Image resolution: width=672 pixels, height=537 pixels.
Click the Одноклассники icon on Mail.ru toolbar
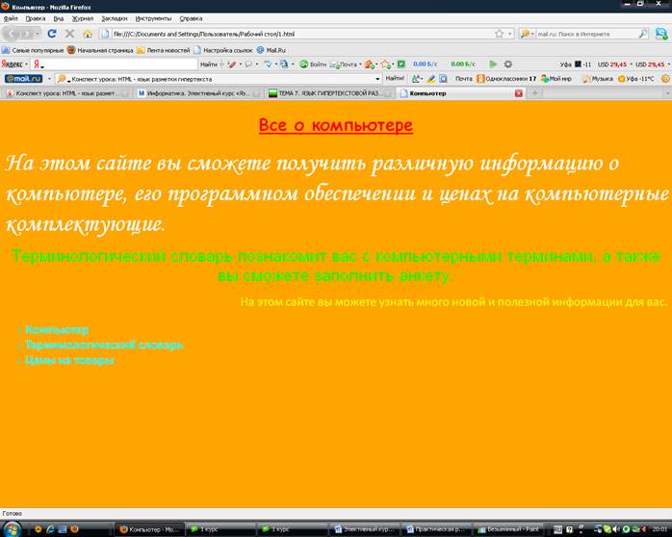(480, 79)
